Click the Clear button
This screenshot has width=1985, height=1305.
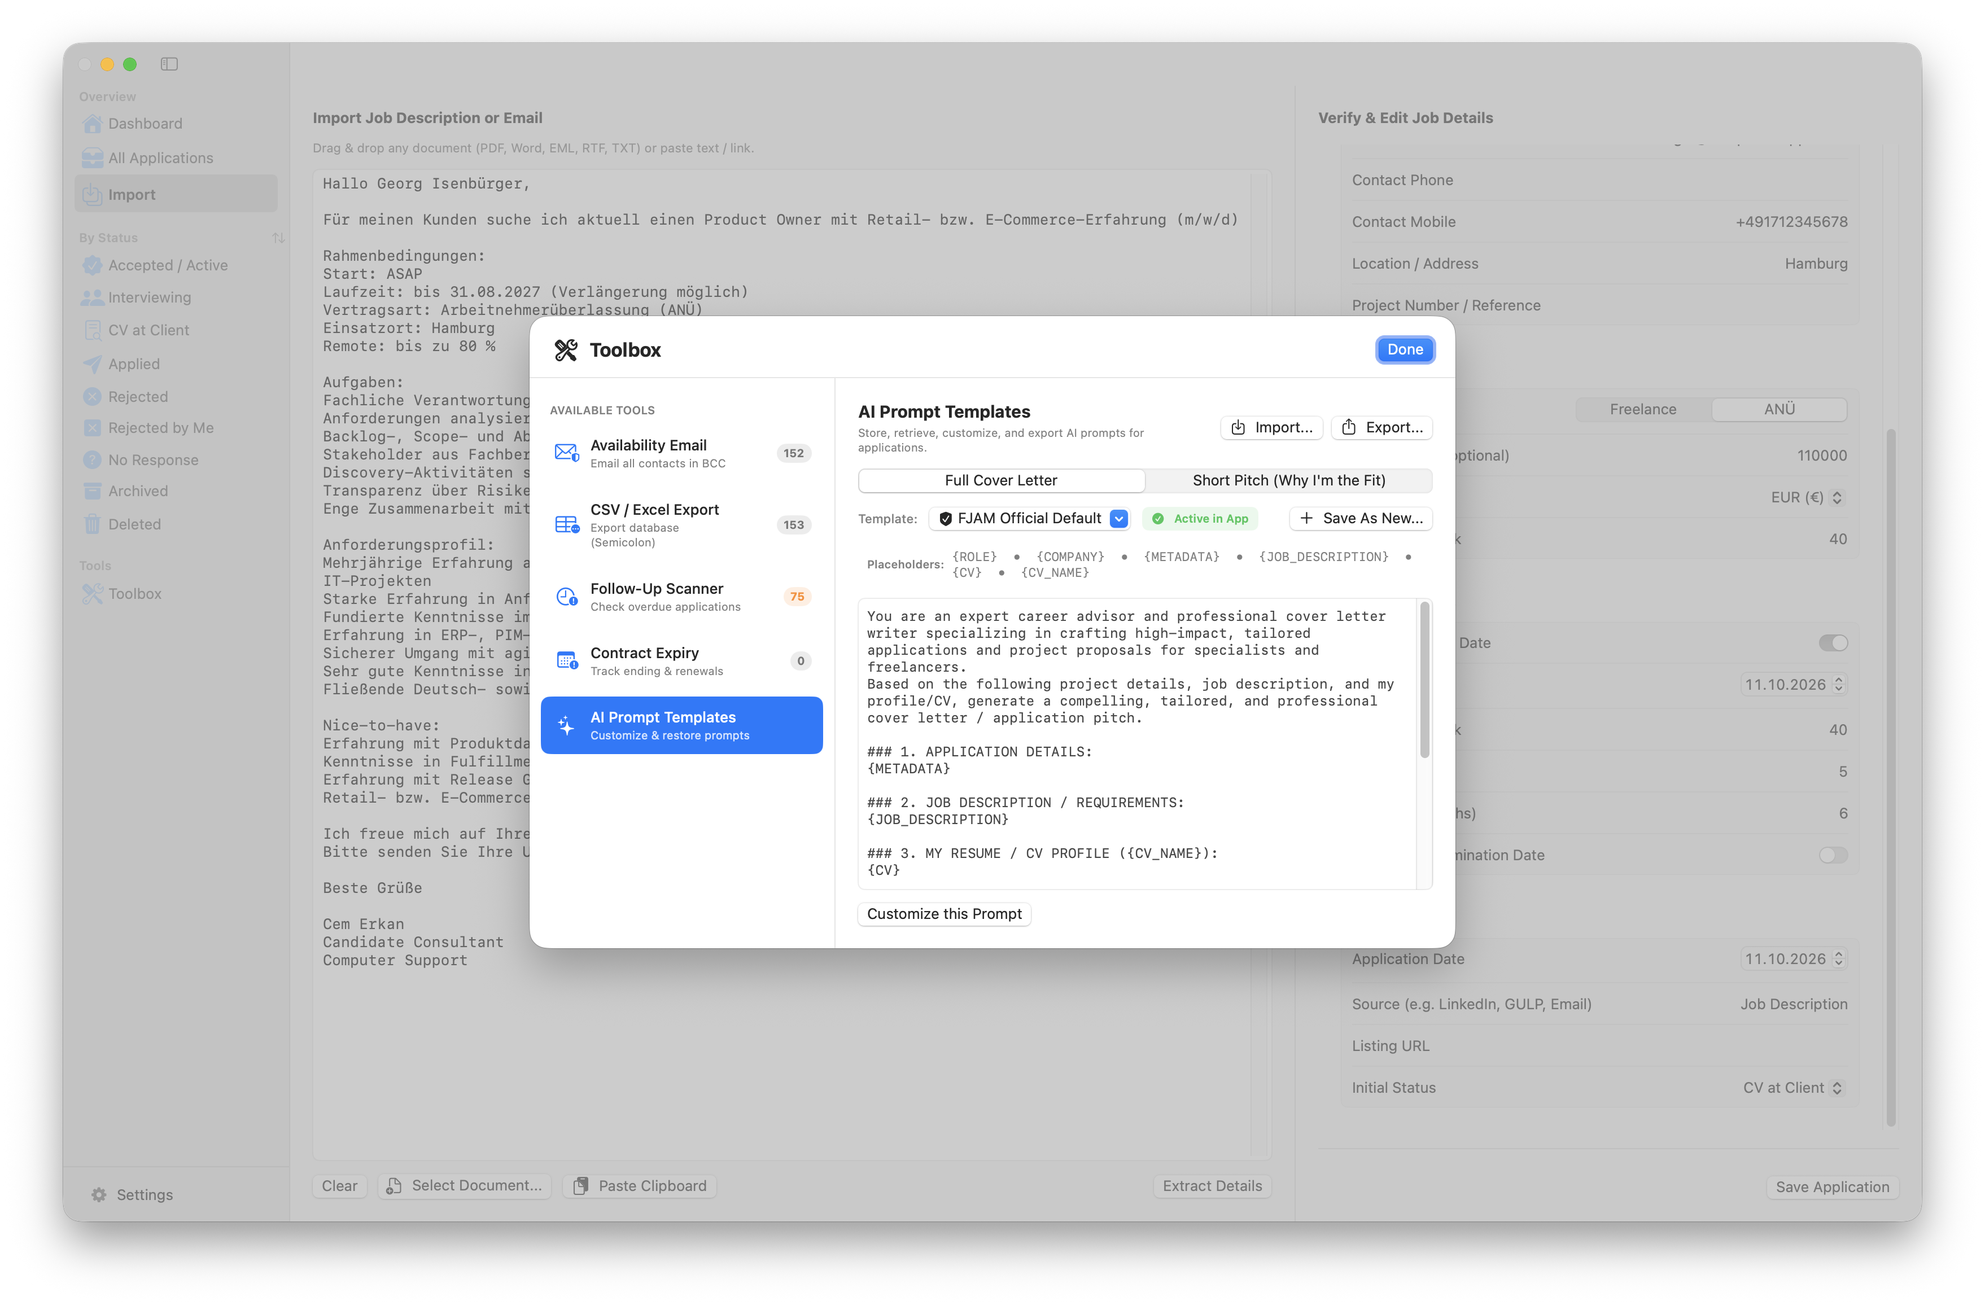click(x=339, y=1186)
